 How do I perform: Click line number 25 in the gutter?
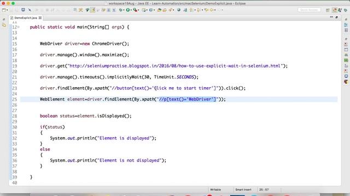click(x=15, y=99)
